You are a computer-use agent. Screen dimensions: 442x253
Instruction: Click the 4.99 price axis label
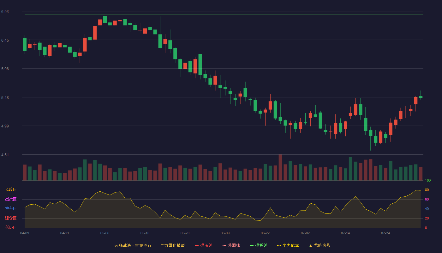pyautogui.click(x=5, y=126)
